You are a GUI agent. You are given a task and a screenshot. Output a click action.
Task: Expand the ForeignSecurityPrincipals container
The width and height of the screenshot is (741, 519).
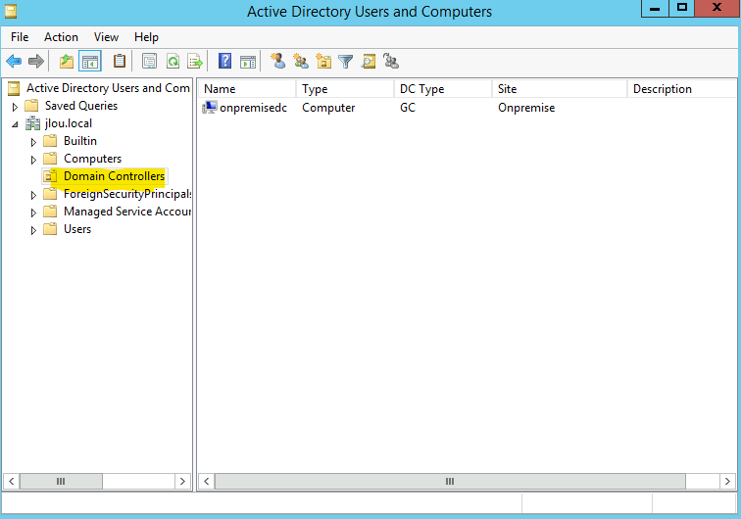pyautogui.click(x=33, y=195)
